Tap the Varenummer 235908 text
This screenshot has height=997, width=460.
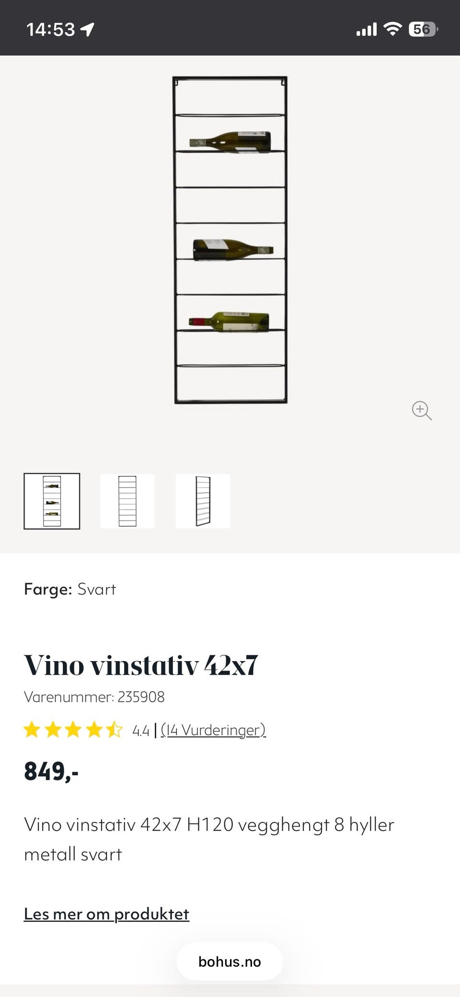(x=94, y=697)
